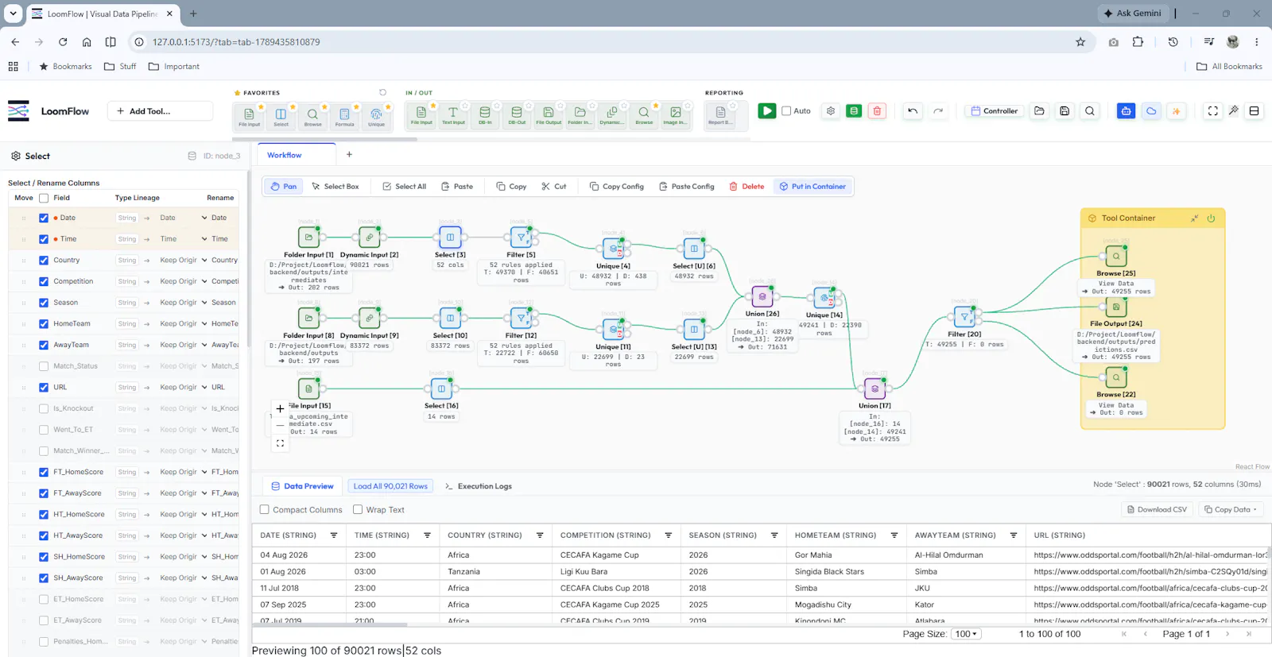Zoom in the canvas with the plus control
The image size is (1272, 657).
coord(280,408)
